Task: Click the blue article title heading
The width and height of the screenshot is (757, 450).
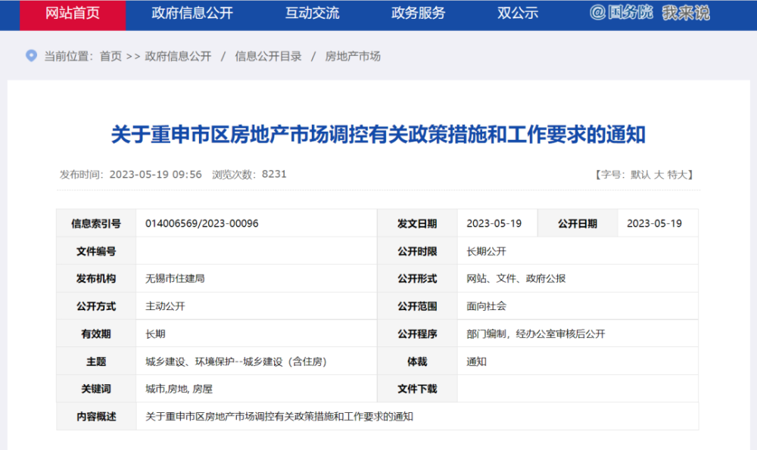Action: (x=378, y=135)
